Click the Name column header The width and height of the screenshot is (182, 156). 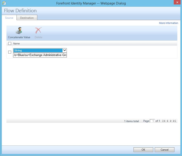click(x=16, y=43)
